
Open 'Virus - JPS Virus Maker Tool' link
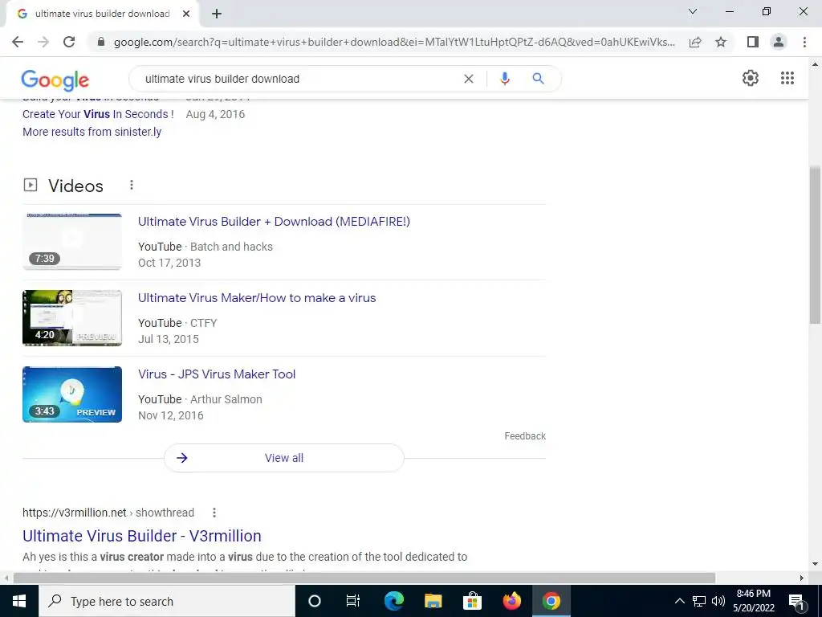(x=217, y=374)
